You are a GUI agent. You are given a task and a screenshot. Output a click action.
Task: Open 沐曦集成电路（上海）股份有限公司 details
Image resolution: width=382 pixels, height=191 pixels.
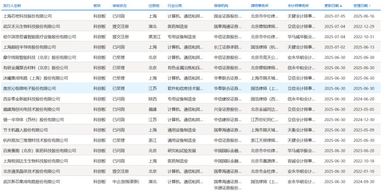click(x=35, y=78)
